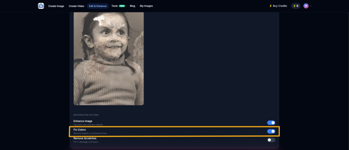Click 'Restore faded or yellowed tones' text

(x=90, y=133)
